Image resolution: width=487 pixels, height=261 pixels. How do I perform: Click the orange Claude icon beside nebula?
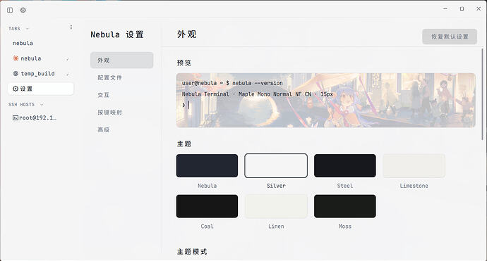tap(16, 58)
